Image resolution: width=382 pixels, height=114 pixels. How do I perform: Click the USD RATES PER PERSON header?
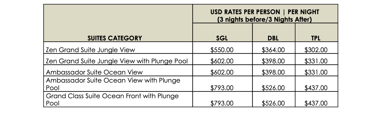(x=265, y=12)
